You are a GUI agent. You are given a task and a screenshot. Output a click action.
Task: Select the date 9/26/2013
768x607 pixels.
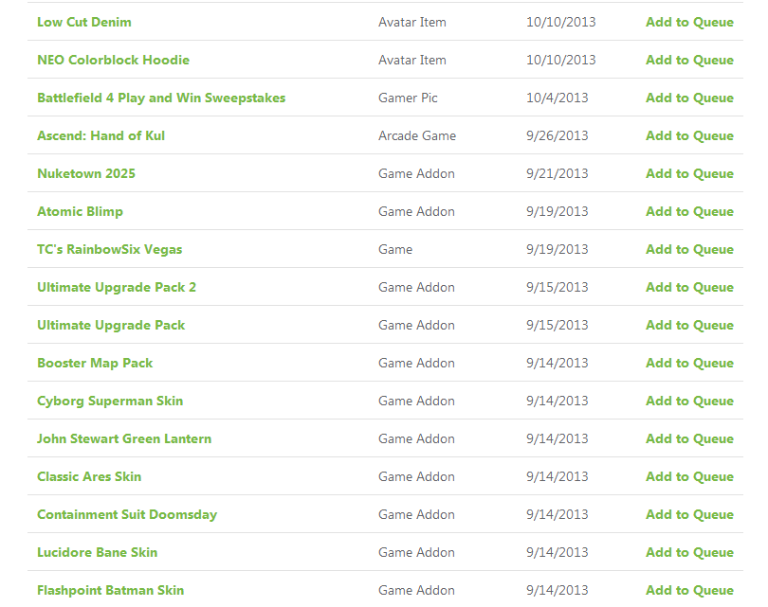tap(557, 135)
